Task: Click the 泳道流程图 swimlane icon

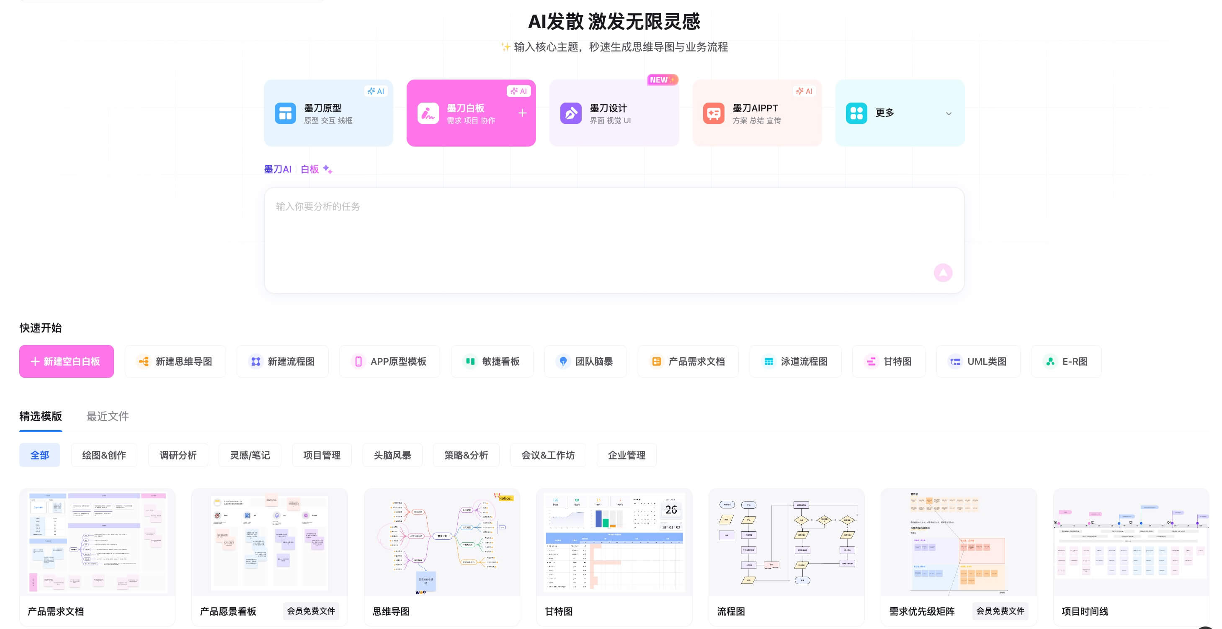Action: click(768, 361)
